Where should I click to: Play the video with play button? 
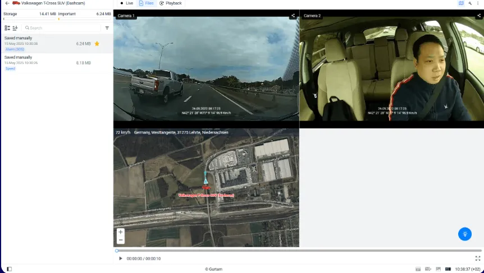coord(120,258)
